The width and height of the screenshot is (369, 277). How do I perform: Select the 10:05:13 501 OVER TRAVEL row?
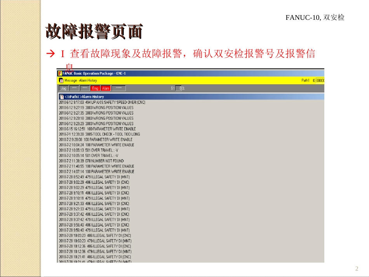click(89, 150)
